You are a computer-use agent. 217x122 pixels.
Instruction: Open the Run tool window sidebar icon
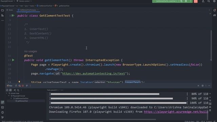pyautogui.click(x=2, y=102)
